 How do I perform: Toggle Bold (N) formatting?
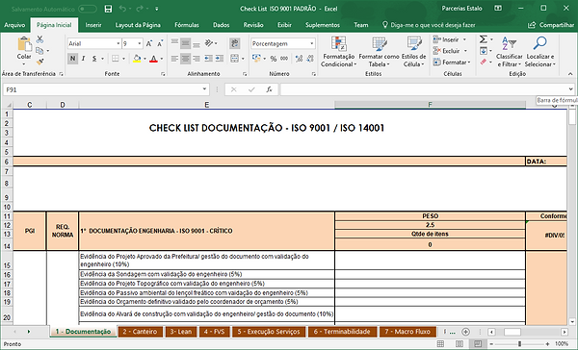tap(72, 59)
